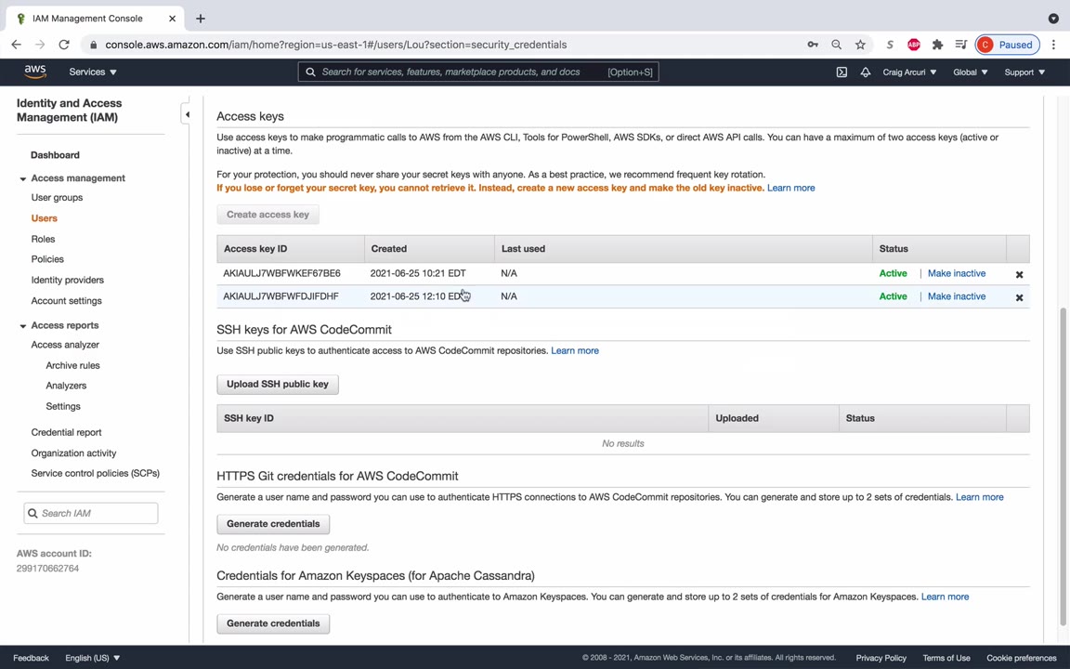Click the AdBlock Plus extension icon
1070x669 pixels.
[914, 45]
